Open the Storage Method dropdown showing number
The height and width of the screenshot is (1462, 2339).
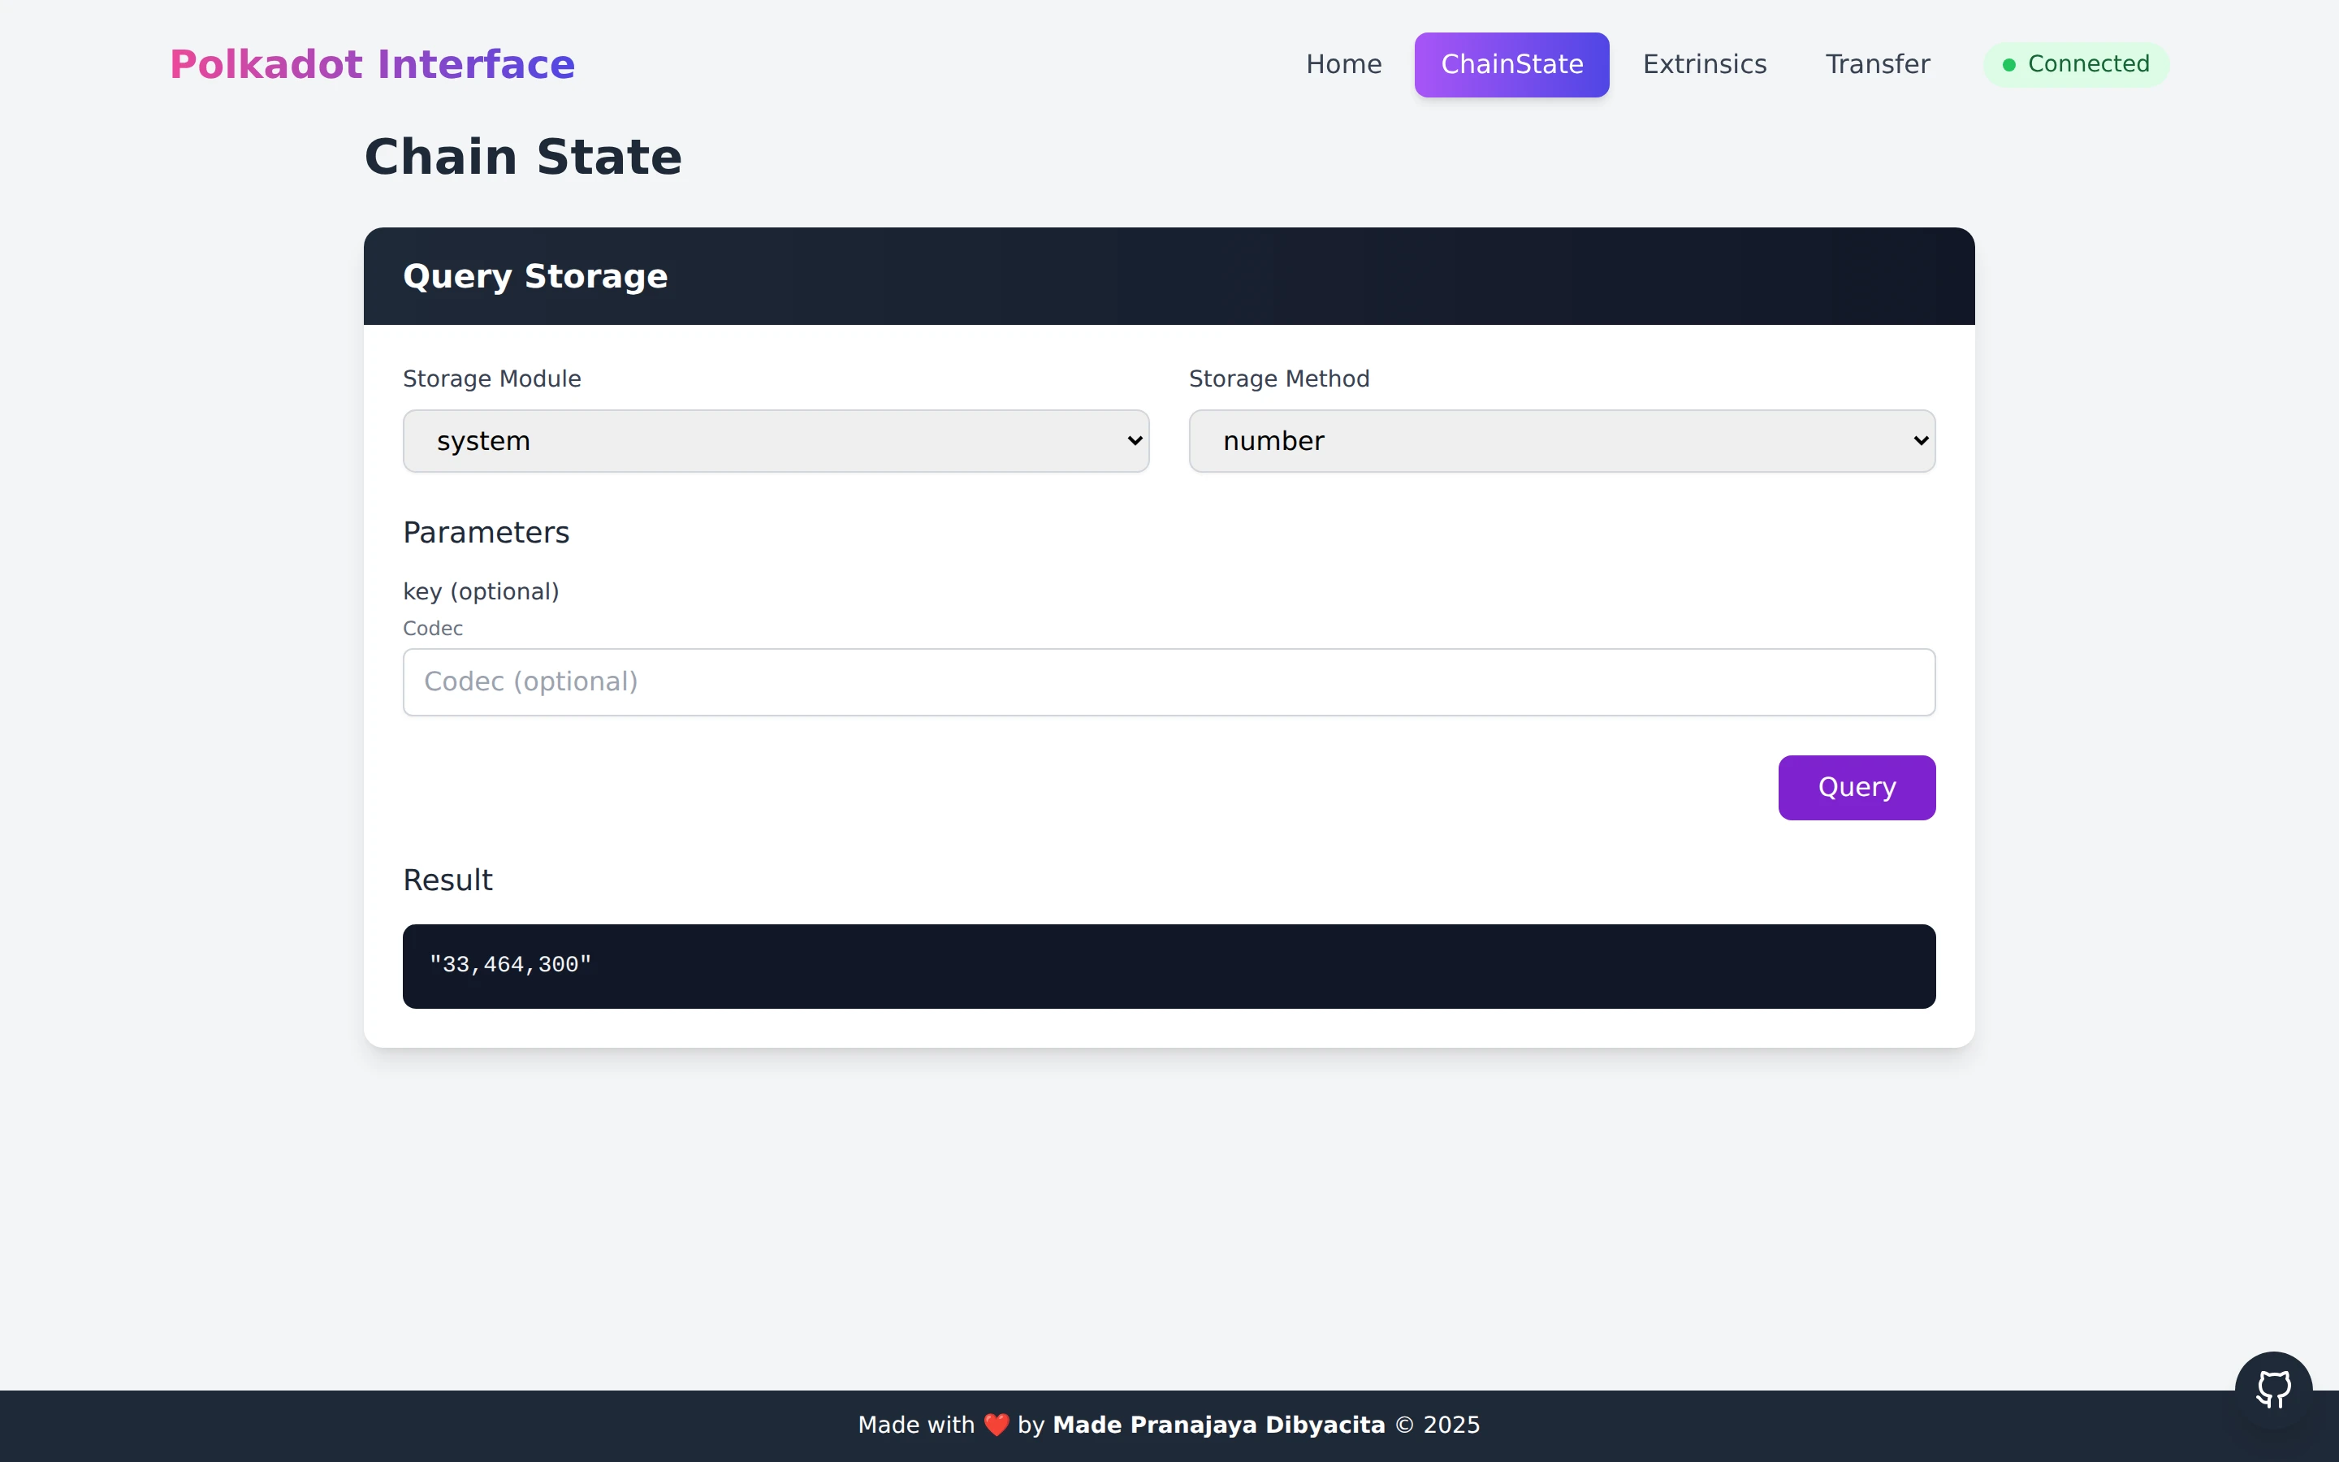click(x=1562, y=441)
